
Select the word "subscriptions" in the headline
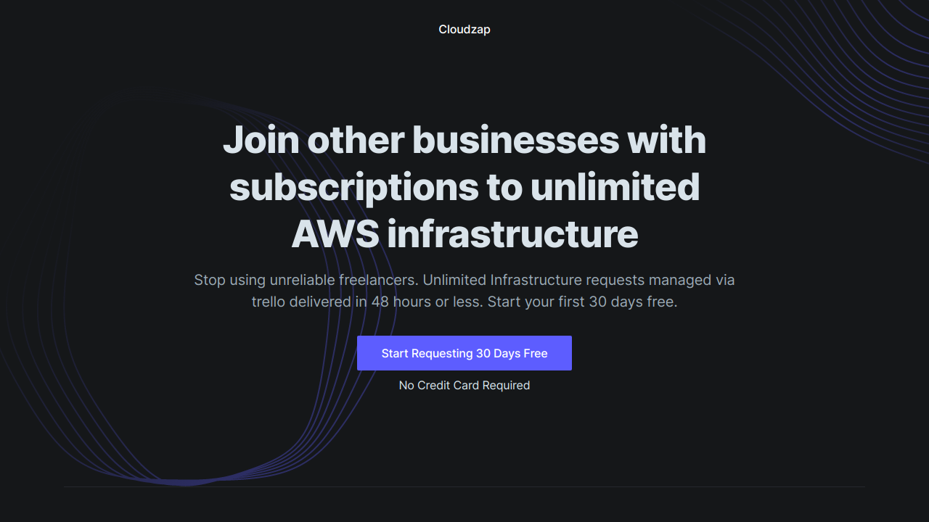click(x=353, y=187)
